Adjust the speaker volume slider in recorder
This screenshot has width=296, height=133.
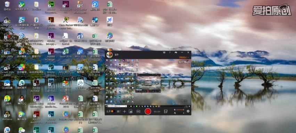pos(180,109)
